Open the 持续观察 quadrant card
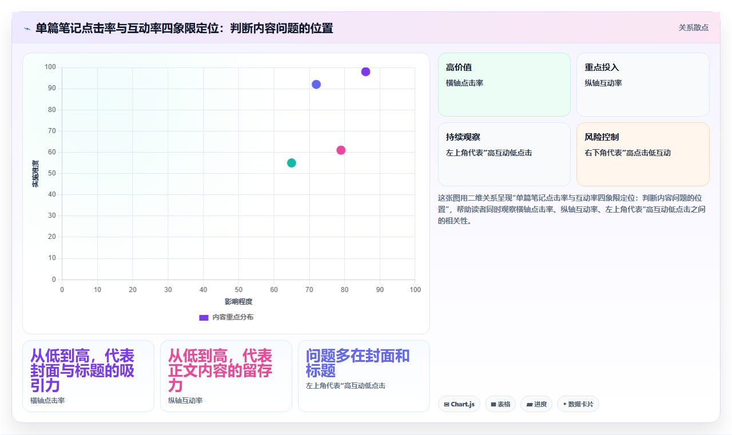 pyautogui.click(x=504, y=154)
